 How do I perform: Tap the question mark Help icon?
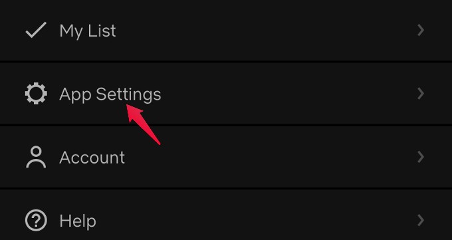click(36, 221)
